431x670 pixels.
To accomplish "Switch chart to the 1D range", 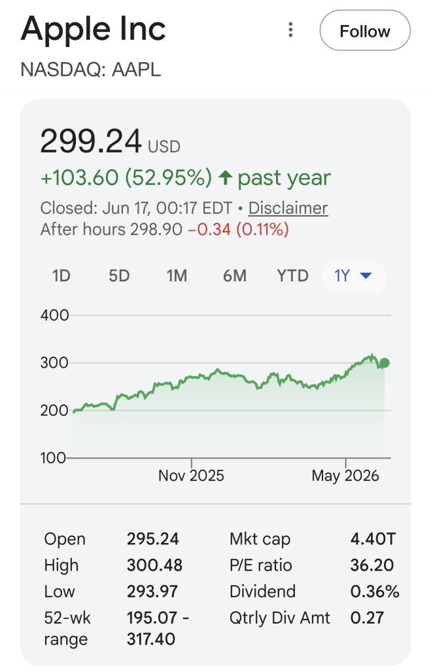I will pos(61,275).
